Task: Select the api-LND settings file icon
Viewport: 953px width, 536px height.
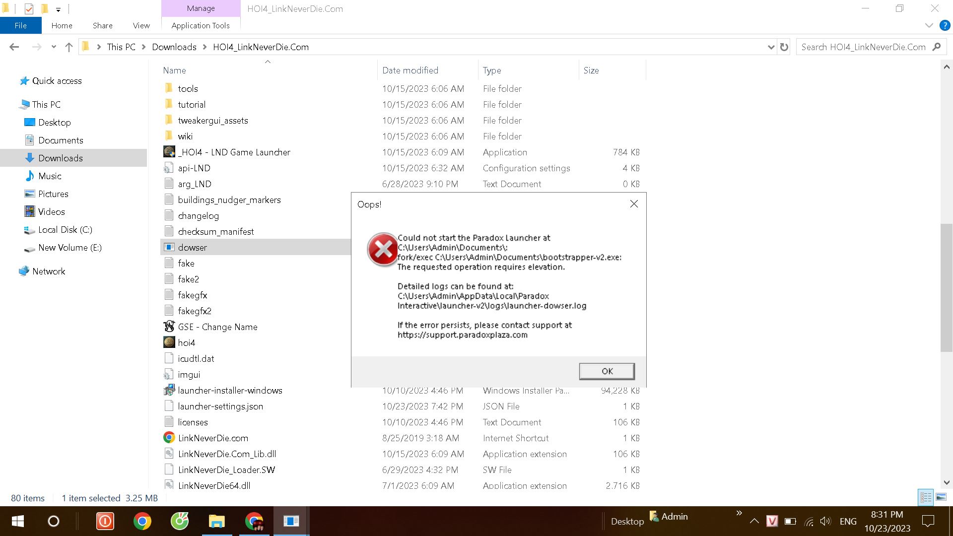Action: pyautogui.click(x=169, y=168)
